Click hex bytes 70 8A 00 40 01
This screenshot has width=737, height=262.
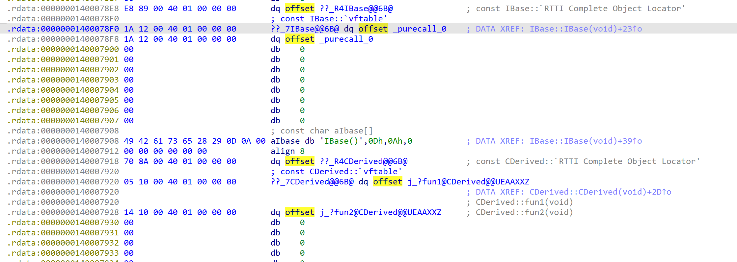158,161
